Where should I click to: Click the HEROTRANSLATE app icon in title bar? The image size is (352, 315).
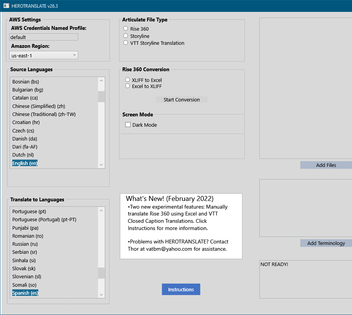6,6
